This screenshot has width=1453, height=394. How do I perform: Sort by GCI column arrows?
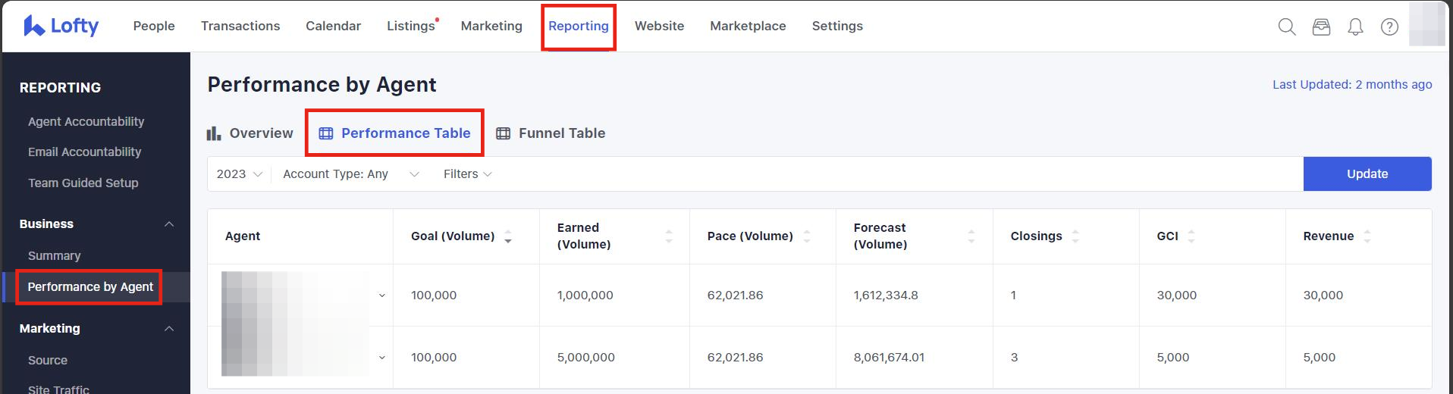pyautogui.click(x=1191, y=236)
